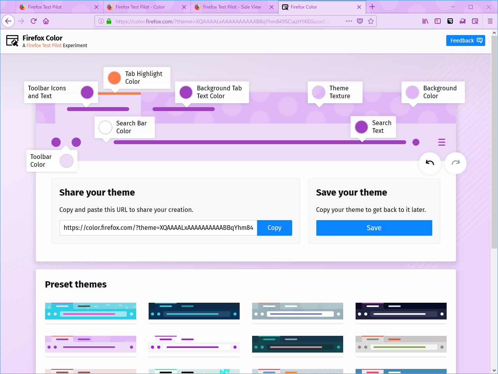Screen dimensions: 498x374
Task: Click the Firefox Color logo in the header
Action: click(12, 40)
